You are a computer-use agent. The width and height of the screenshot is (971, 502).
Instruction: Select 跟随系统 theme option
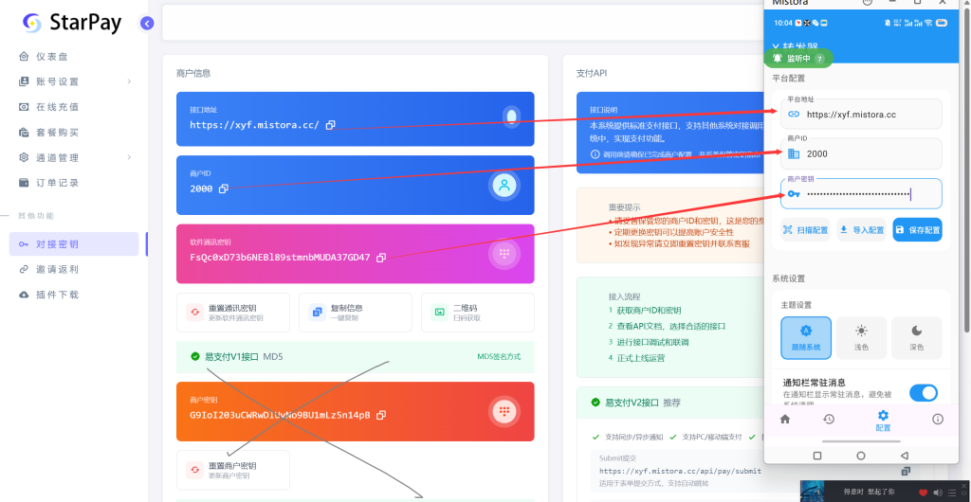click(806, 337)
